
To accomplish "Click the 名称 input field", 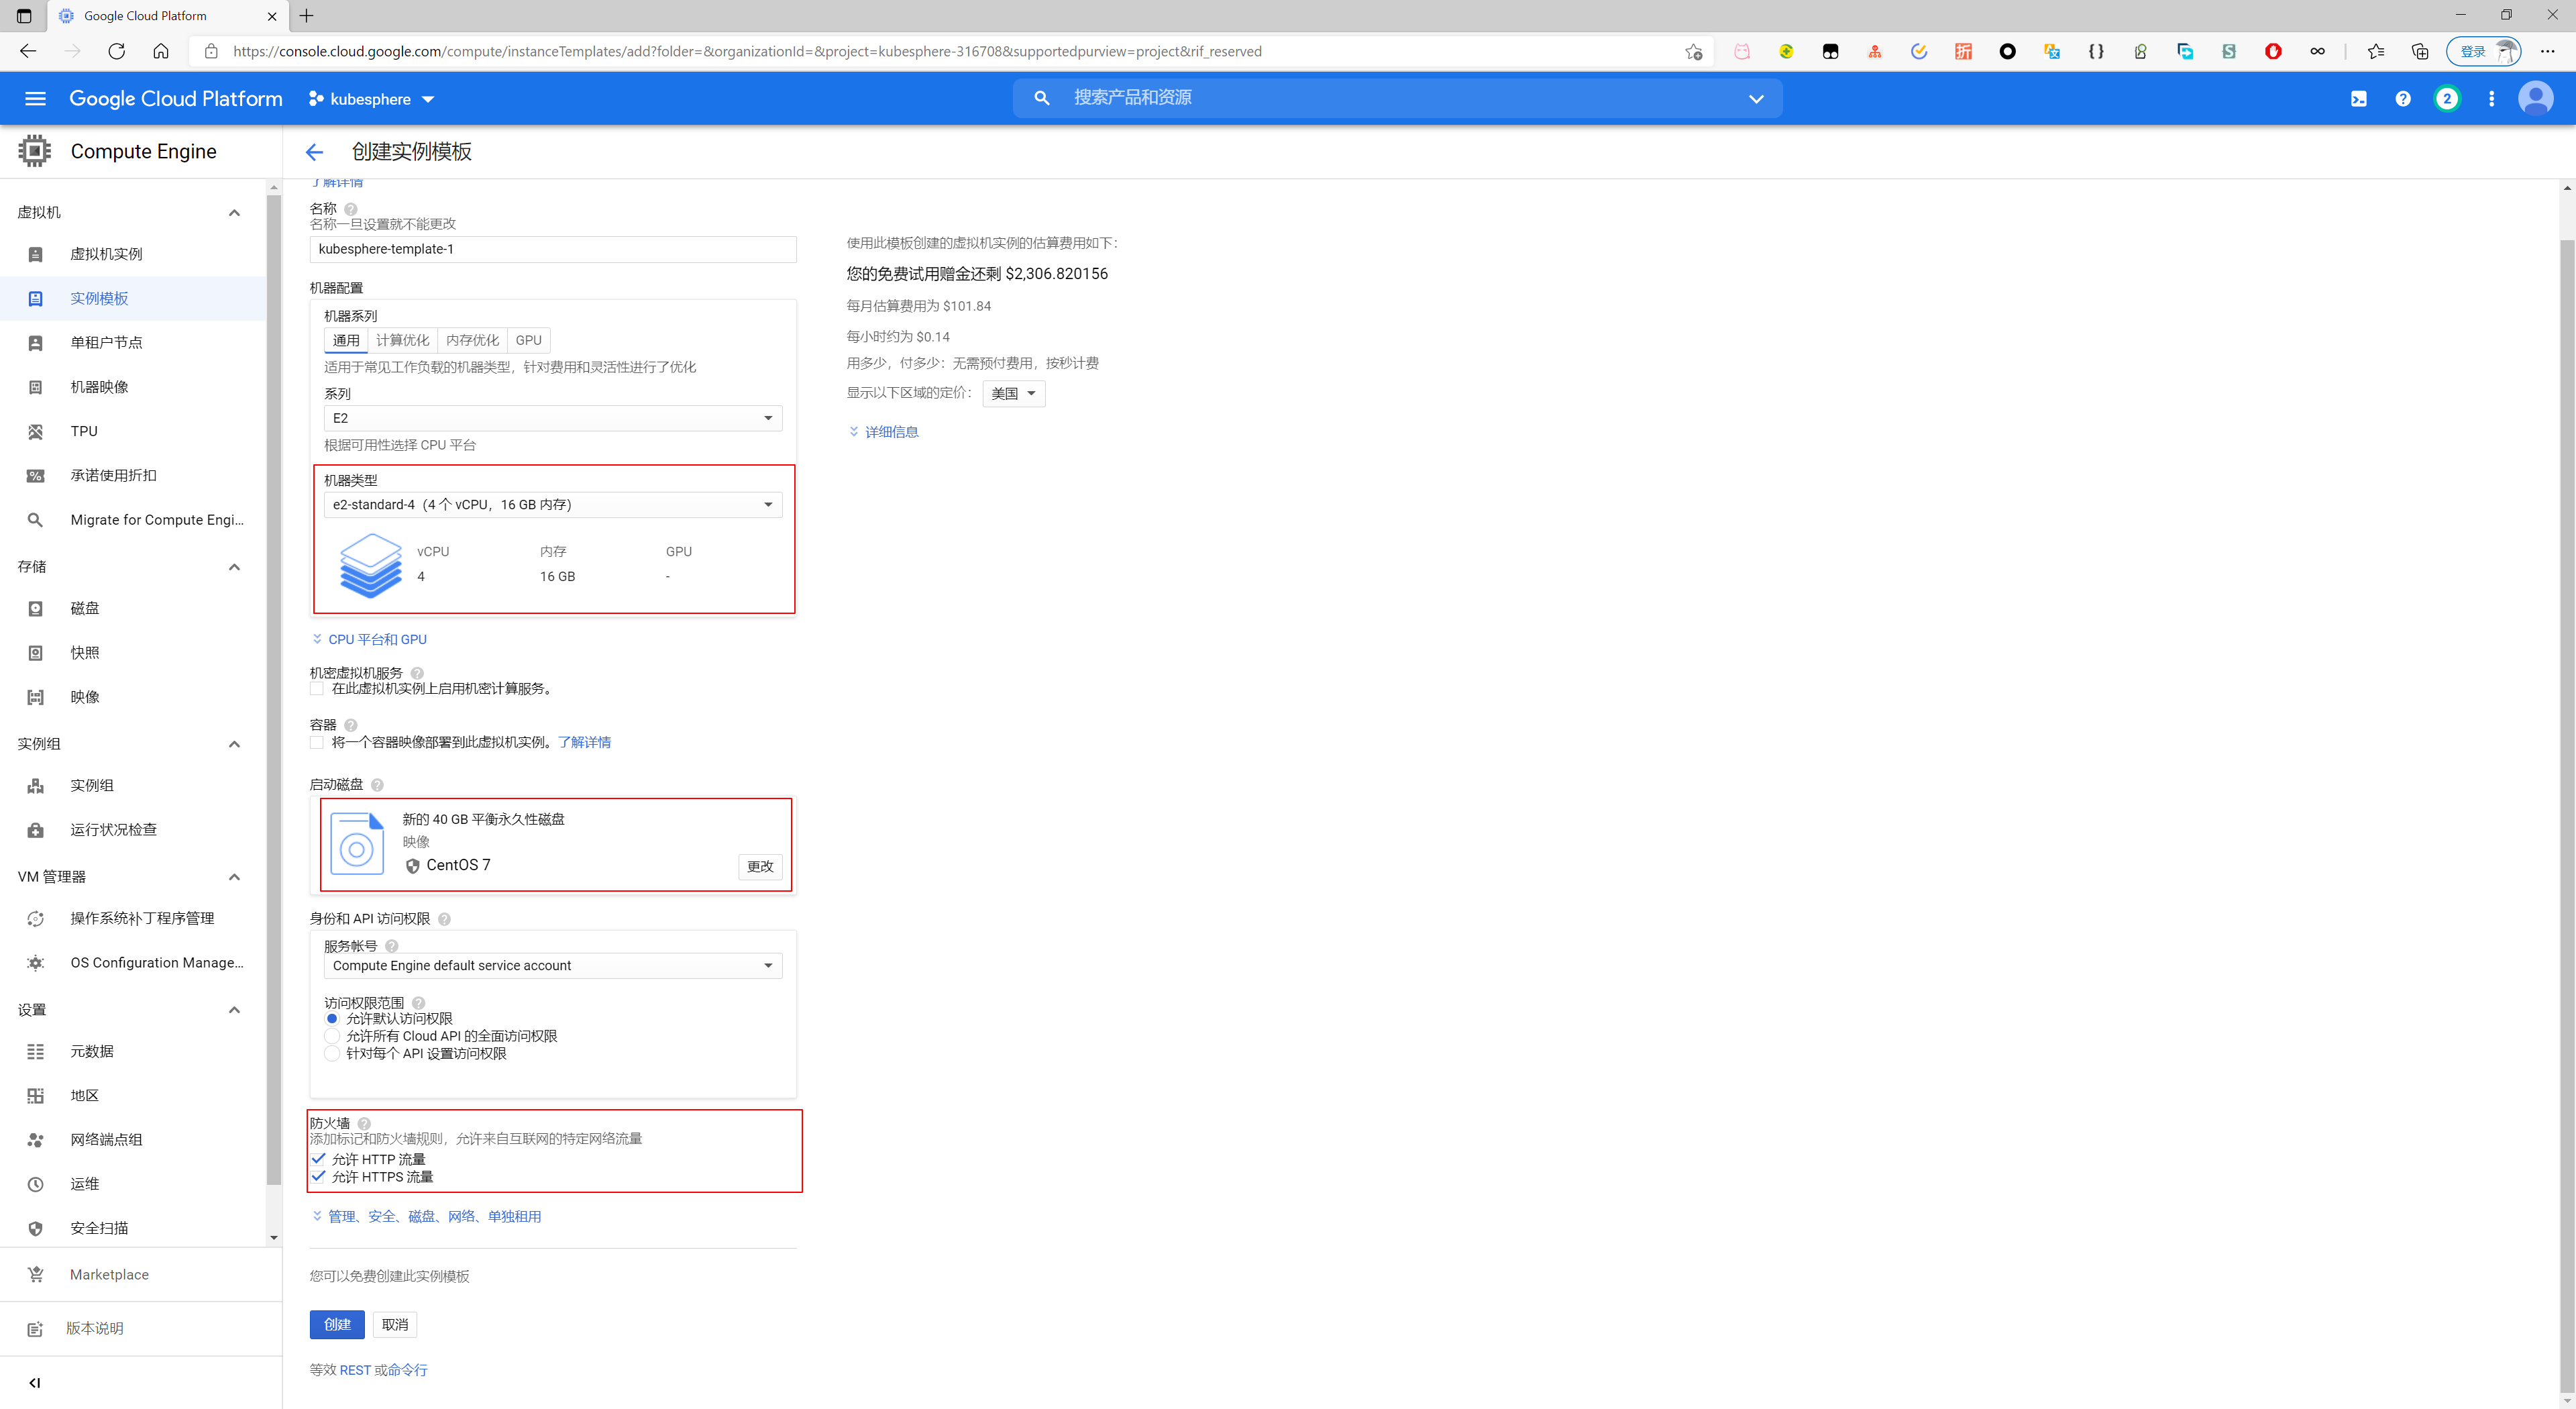I will pyautogui.click(x=552, y=249).
